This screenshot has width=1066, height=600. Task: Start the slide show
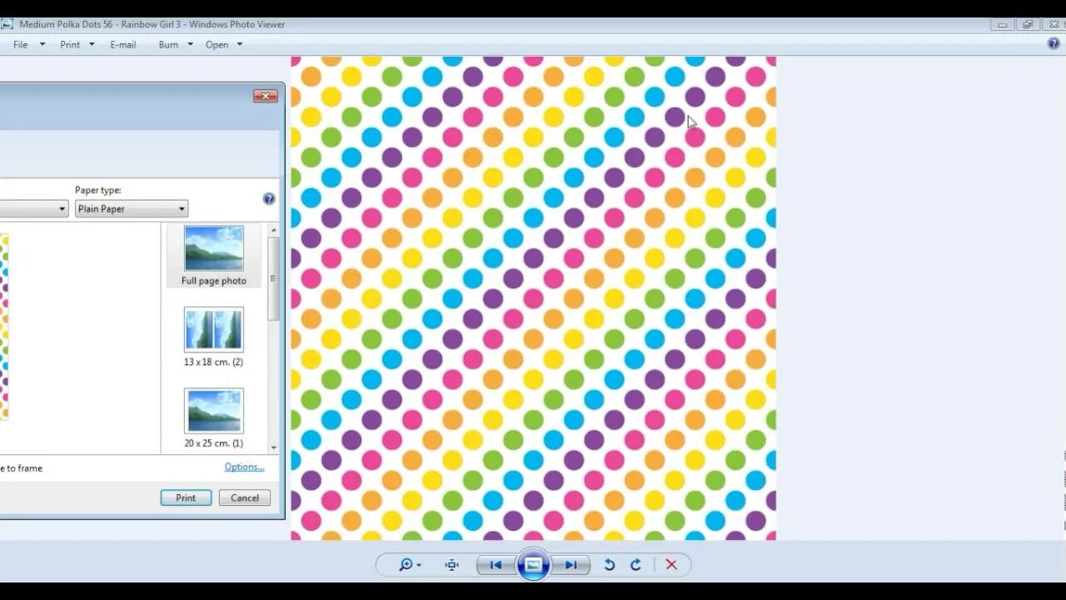click(x=533, y=565)
